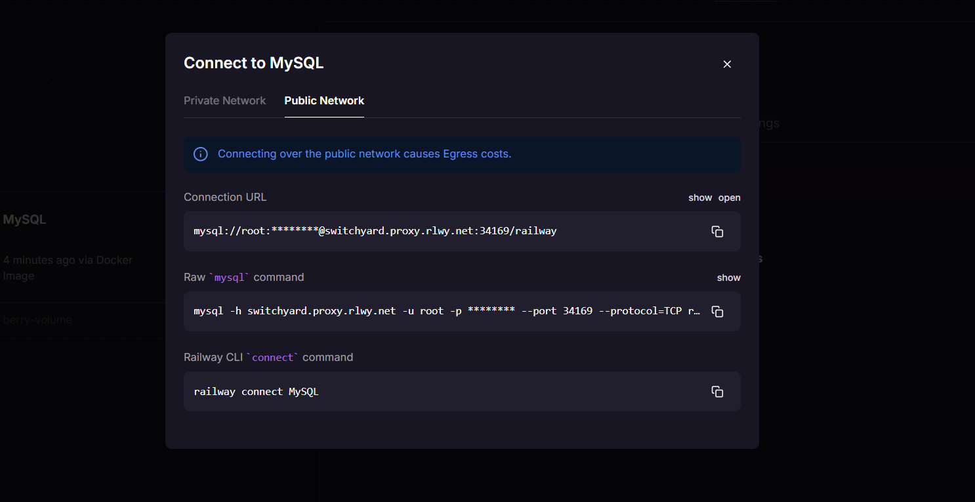Click the Raw mysql command label

pos(243,278)
